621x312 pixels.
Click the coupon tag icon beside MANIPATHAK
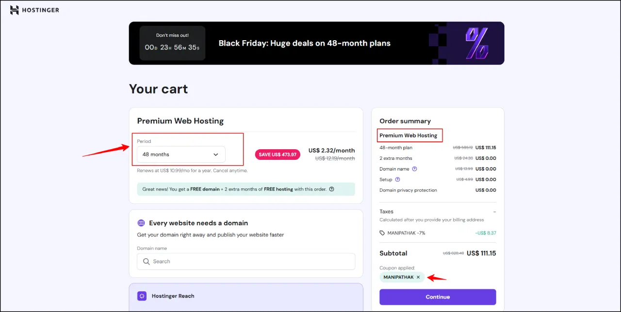pos(383,233)
